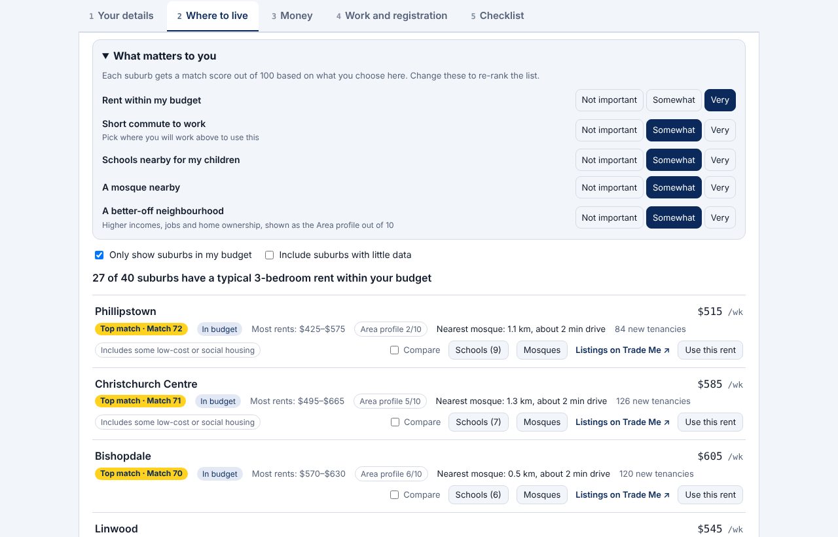838x537 pixels.
Task: Open Bishopdale Listings on Trade Me
Action: (623, 495)
